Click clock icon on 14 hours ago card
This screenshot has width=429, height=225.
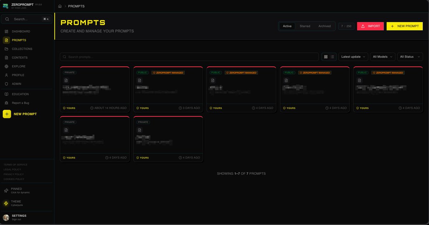92,108
